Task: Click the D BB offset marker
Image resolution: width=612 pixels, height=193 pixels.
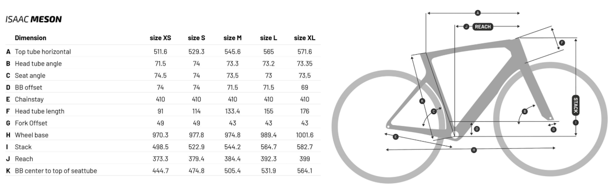Action: pyautogui.click(x=477, y=128)
